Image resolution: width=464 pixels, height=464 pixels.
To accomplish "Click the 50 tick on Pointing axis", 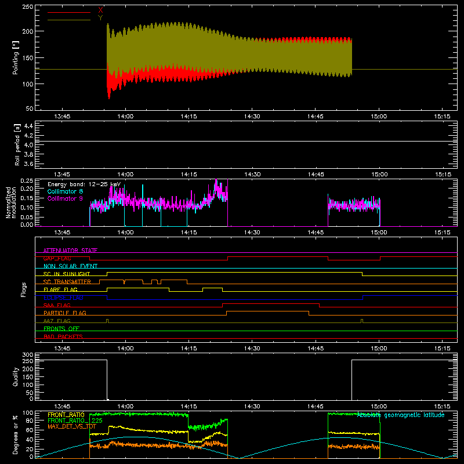I will [x=30, y=108].
